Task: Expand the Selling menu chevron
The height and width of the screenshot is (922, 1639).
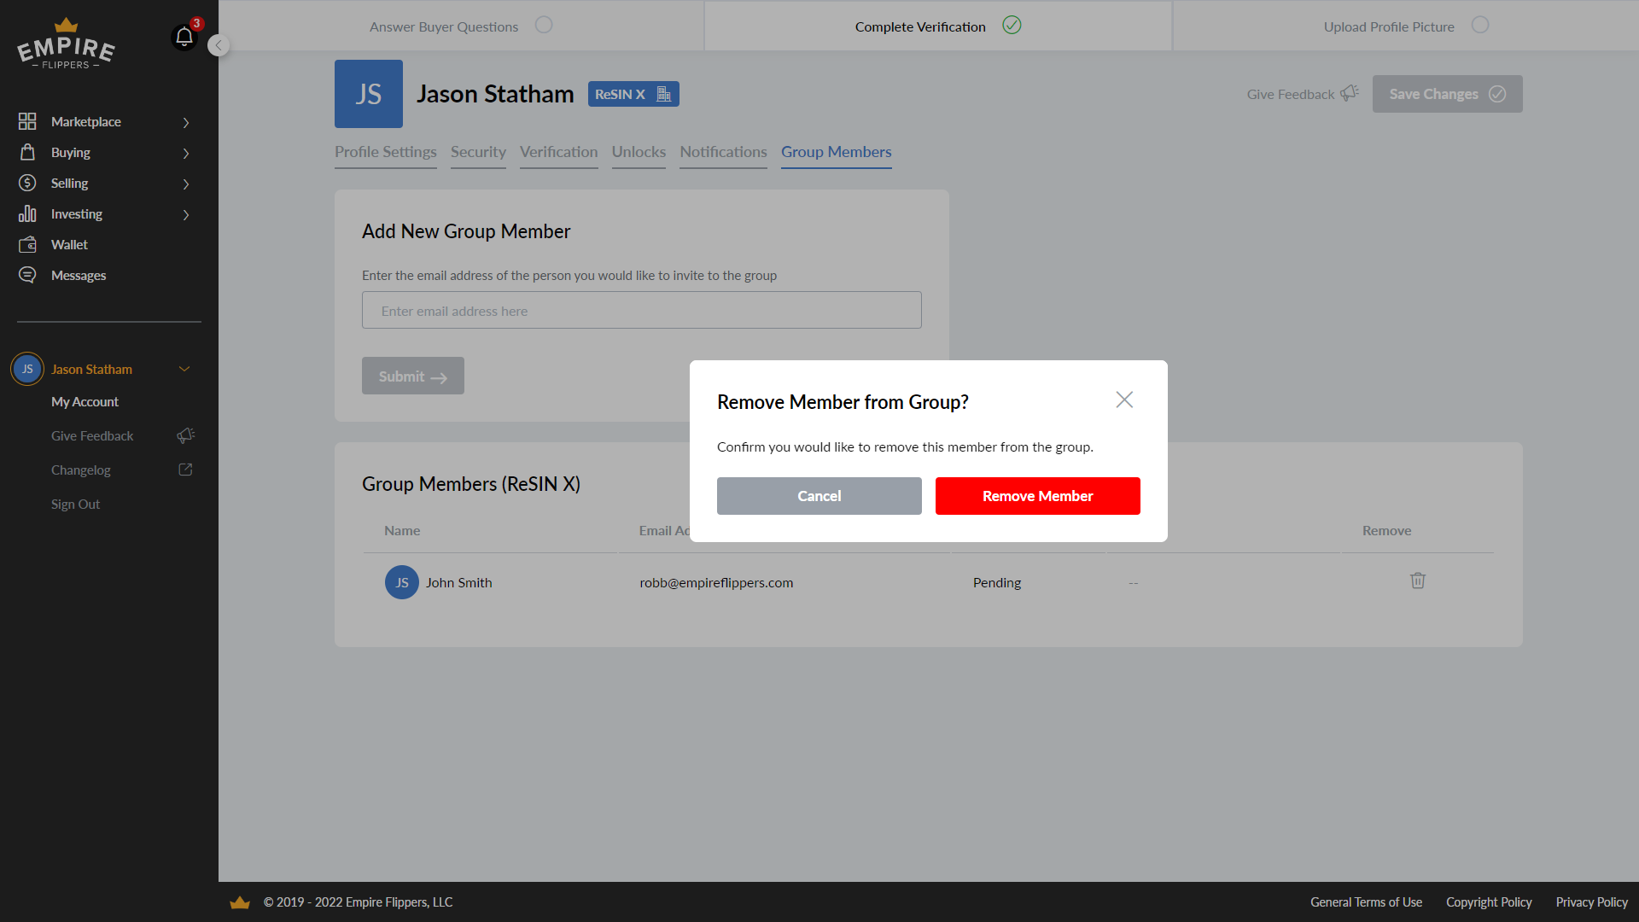Action: tap(186, 184)
